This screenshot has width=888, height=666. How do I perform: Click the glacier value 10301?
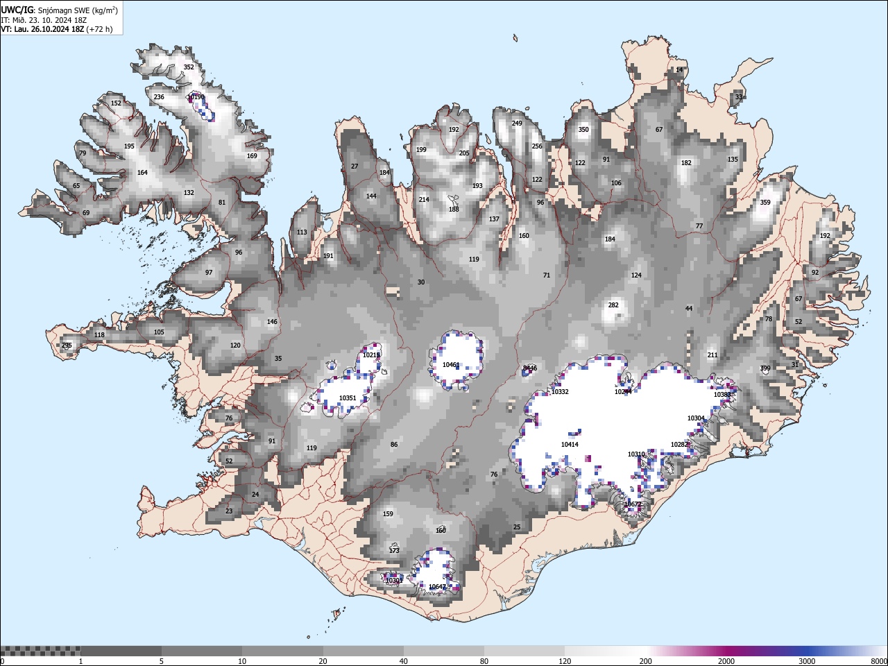coord(394,581)
